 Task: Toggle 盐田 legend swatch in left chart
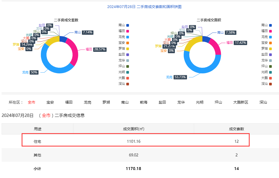click(128, 55)
